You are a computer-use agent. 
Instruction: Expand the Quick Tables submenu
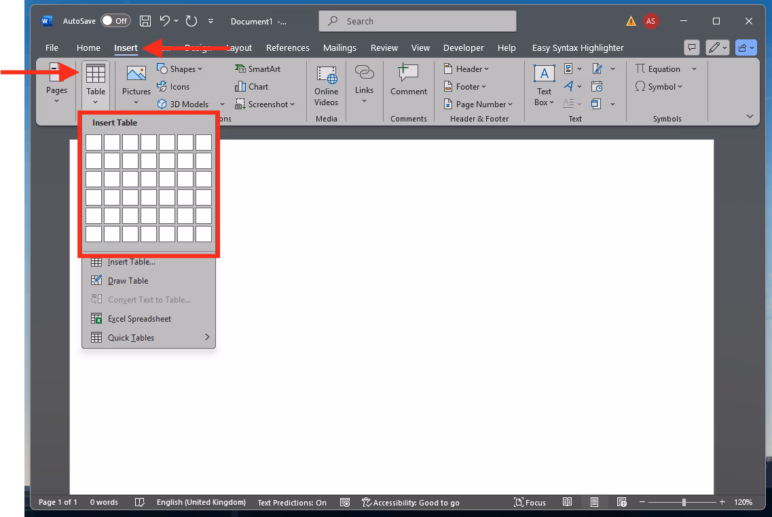[x=149, y=337]
